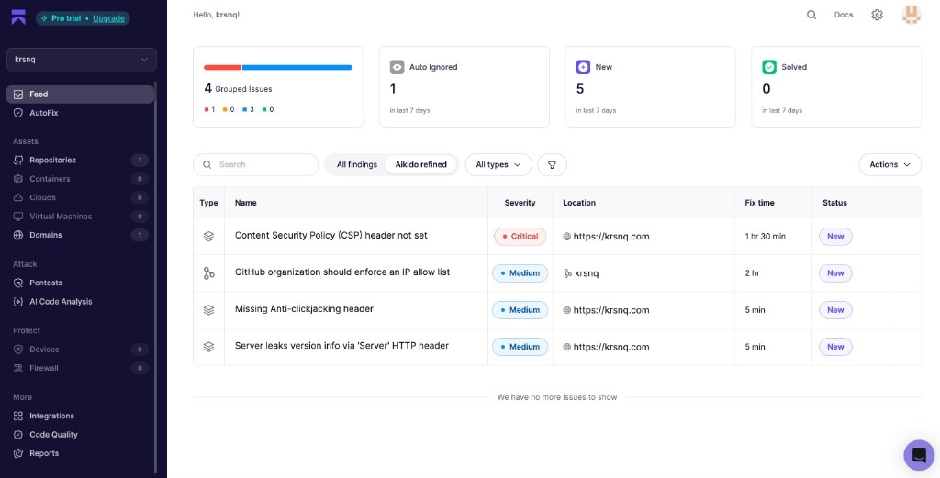The height and width of the screenshot is (478, 940).
Task: Click the Pentests icon in sidebar
Action: [x=18, y=283]
